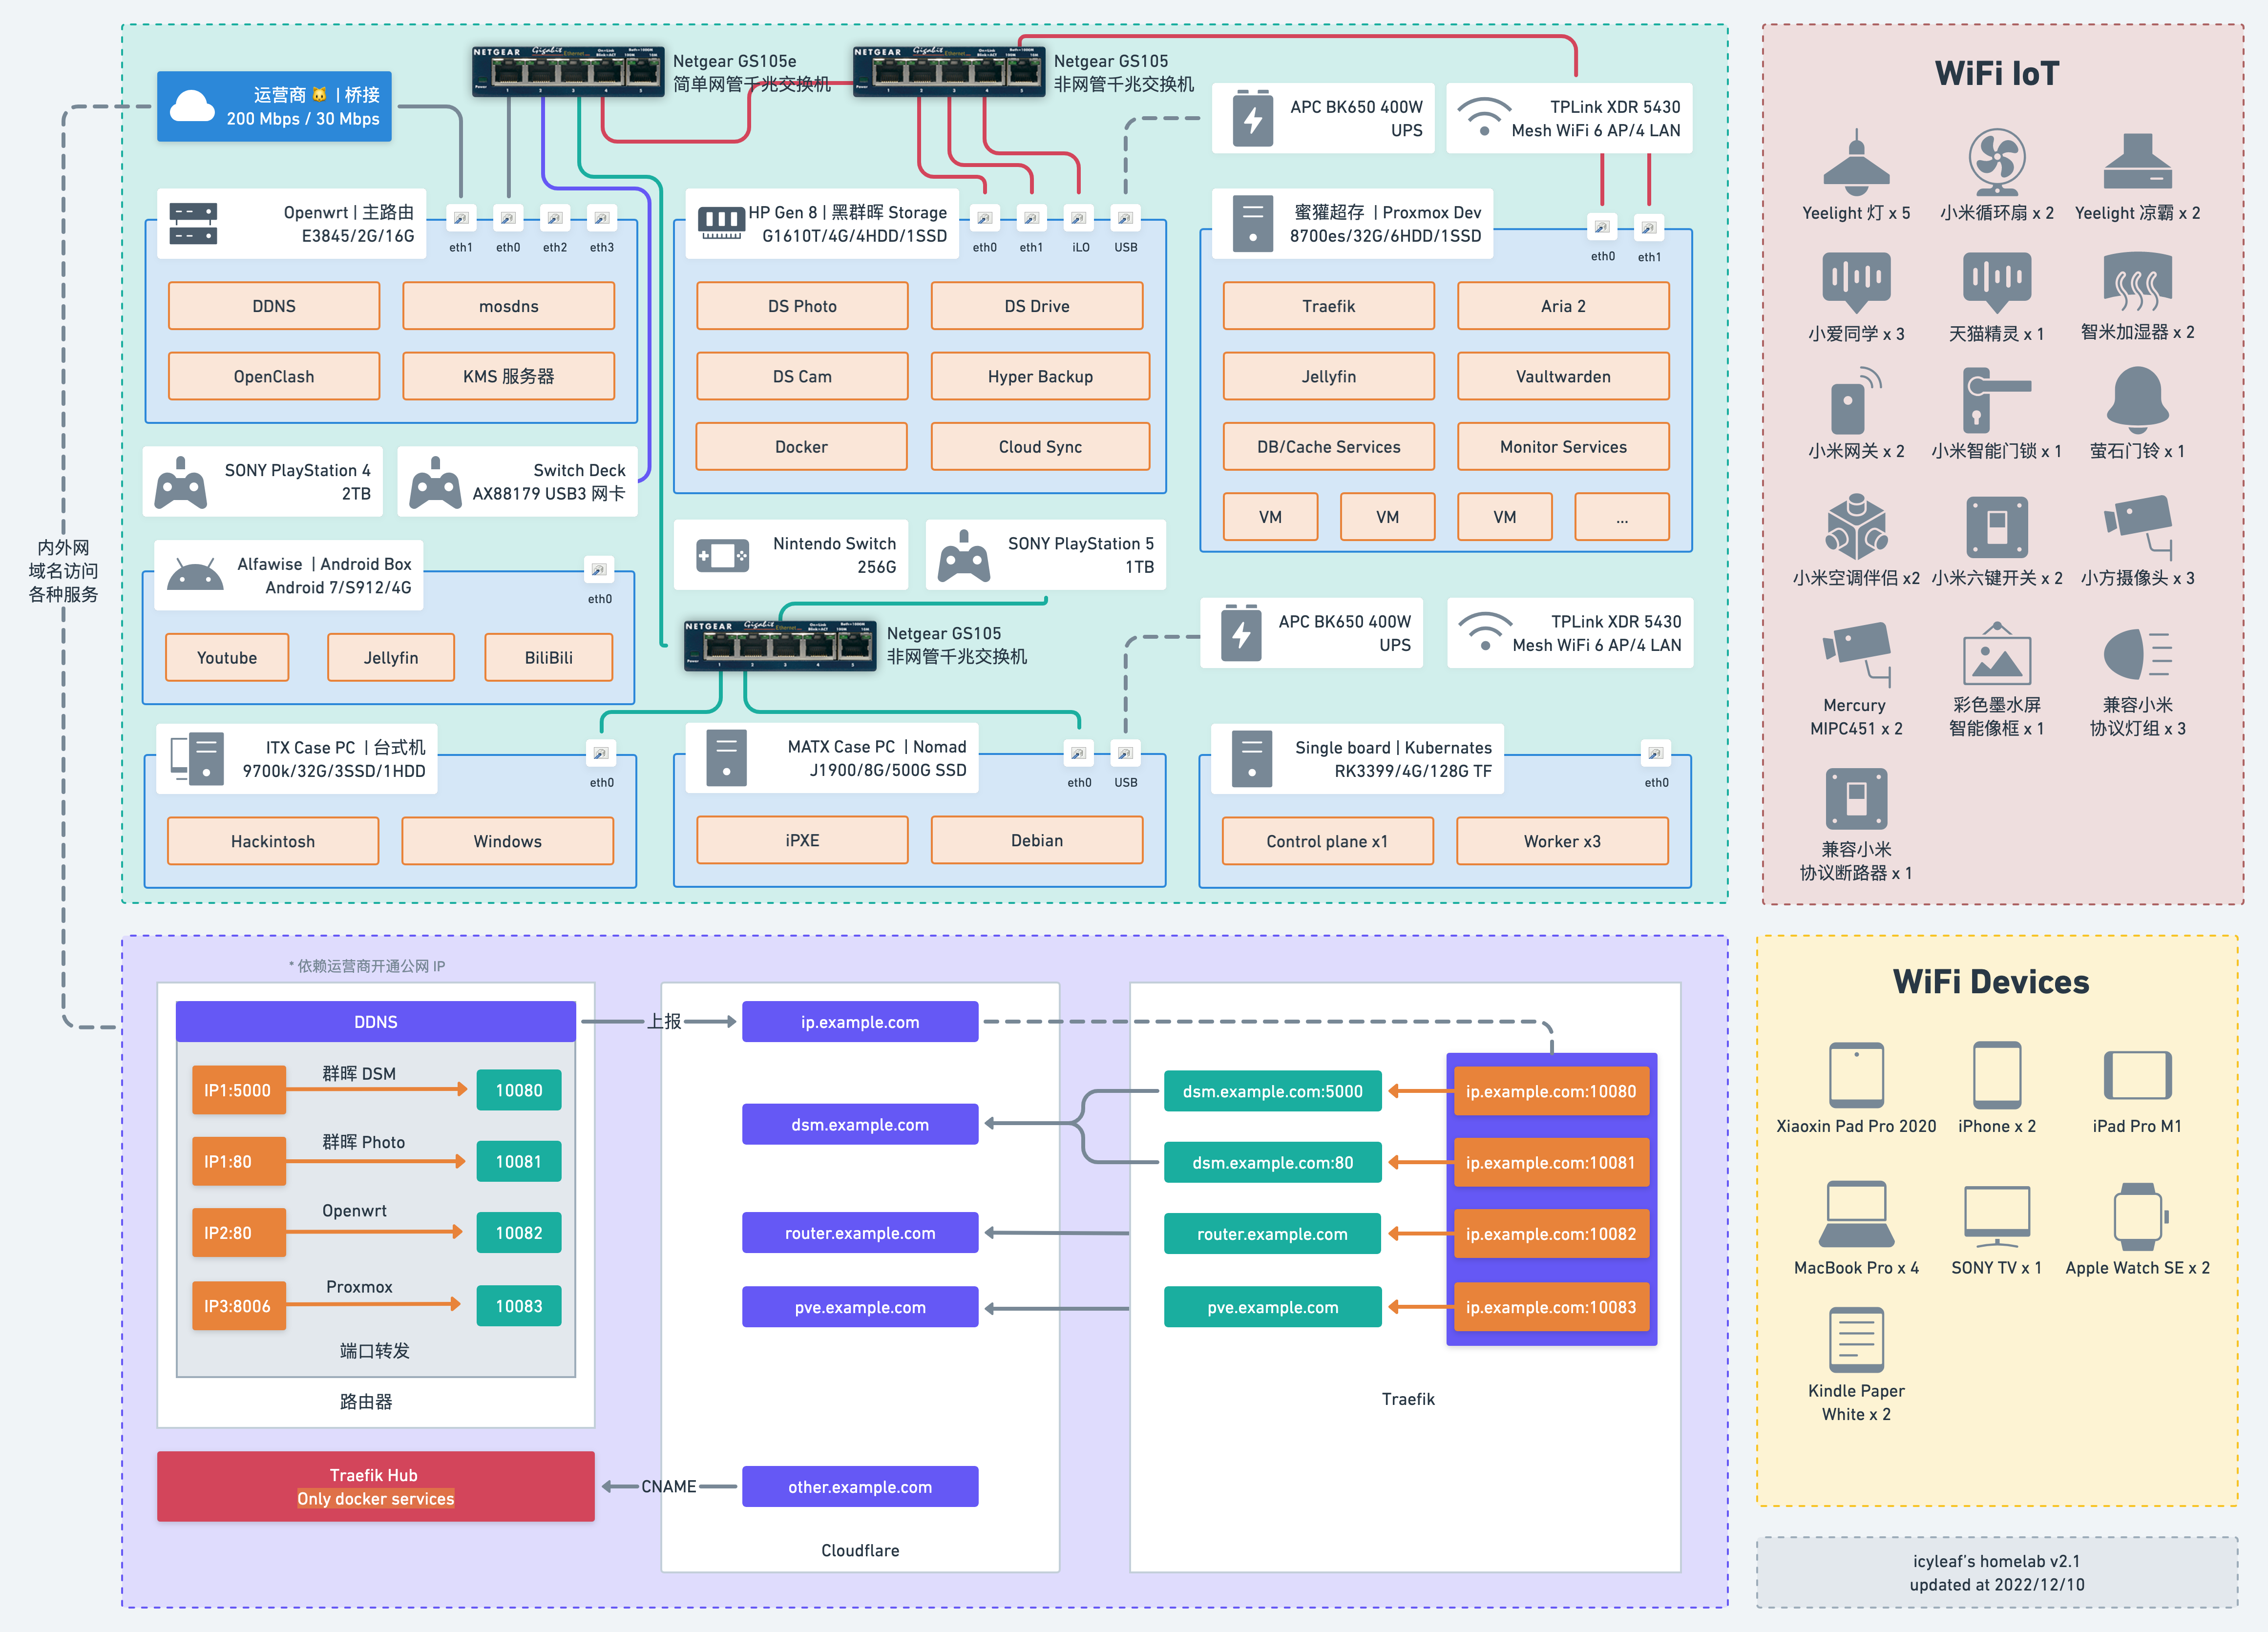
Task: Click the OpenClash service box
Action: 274,376
